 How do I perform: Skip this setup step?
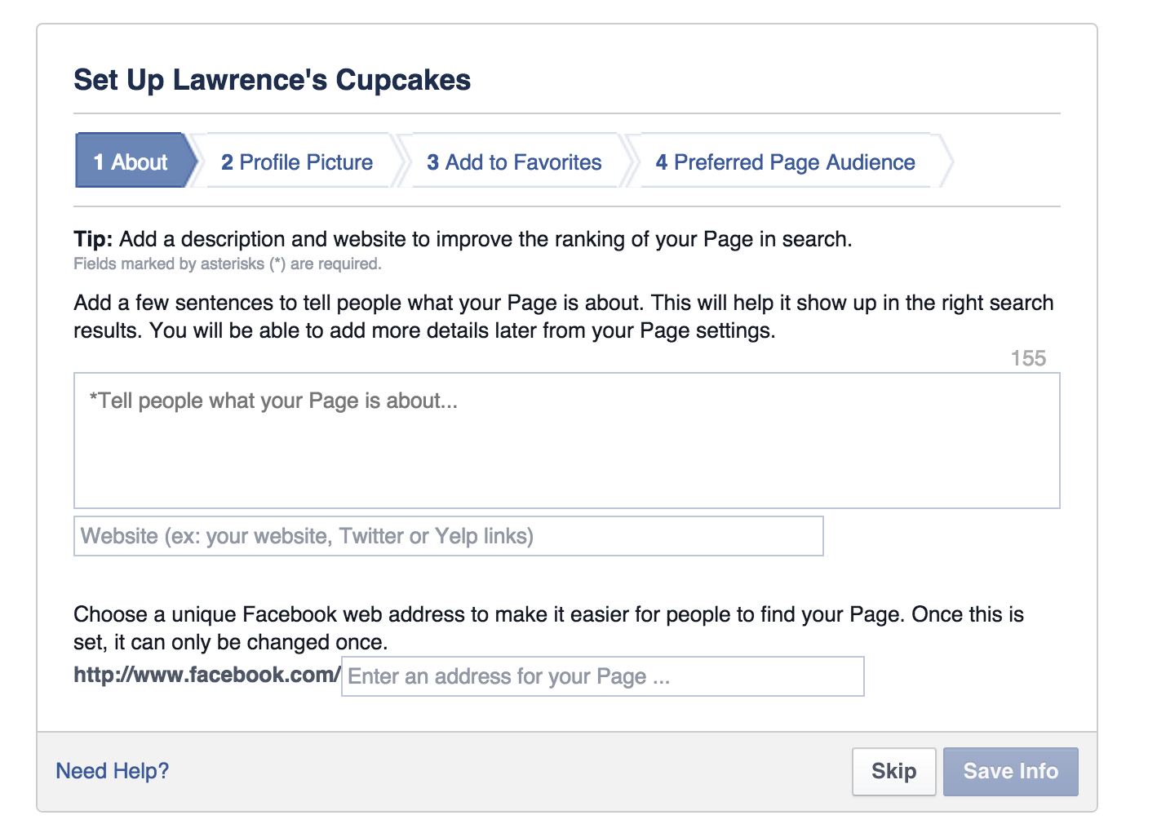[x=893, y=771]
